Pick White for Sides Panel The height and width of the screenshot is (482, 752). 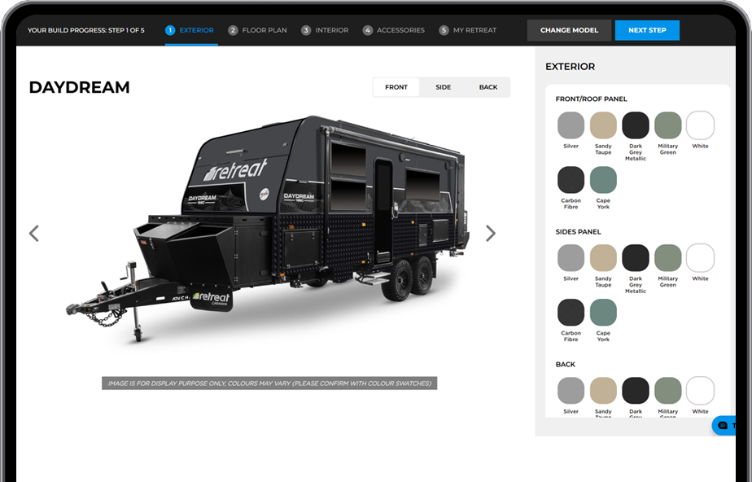coord(700,257)
